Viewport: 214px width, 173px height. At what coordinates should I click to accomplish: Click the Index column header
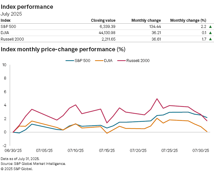point(6,20)
